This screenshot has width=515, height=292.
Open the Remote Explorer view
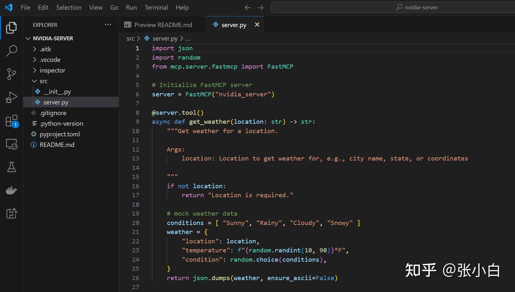coord(11,144)
